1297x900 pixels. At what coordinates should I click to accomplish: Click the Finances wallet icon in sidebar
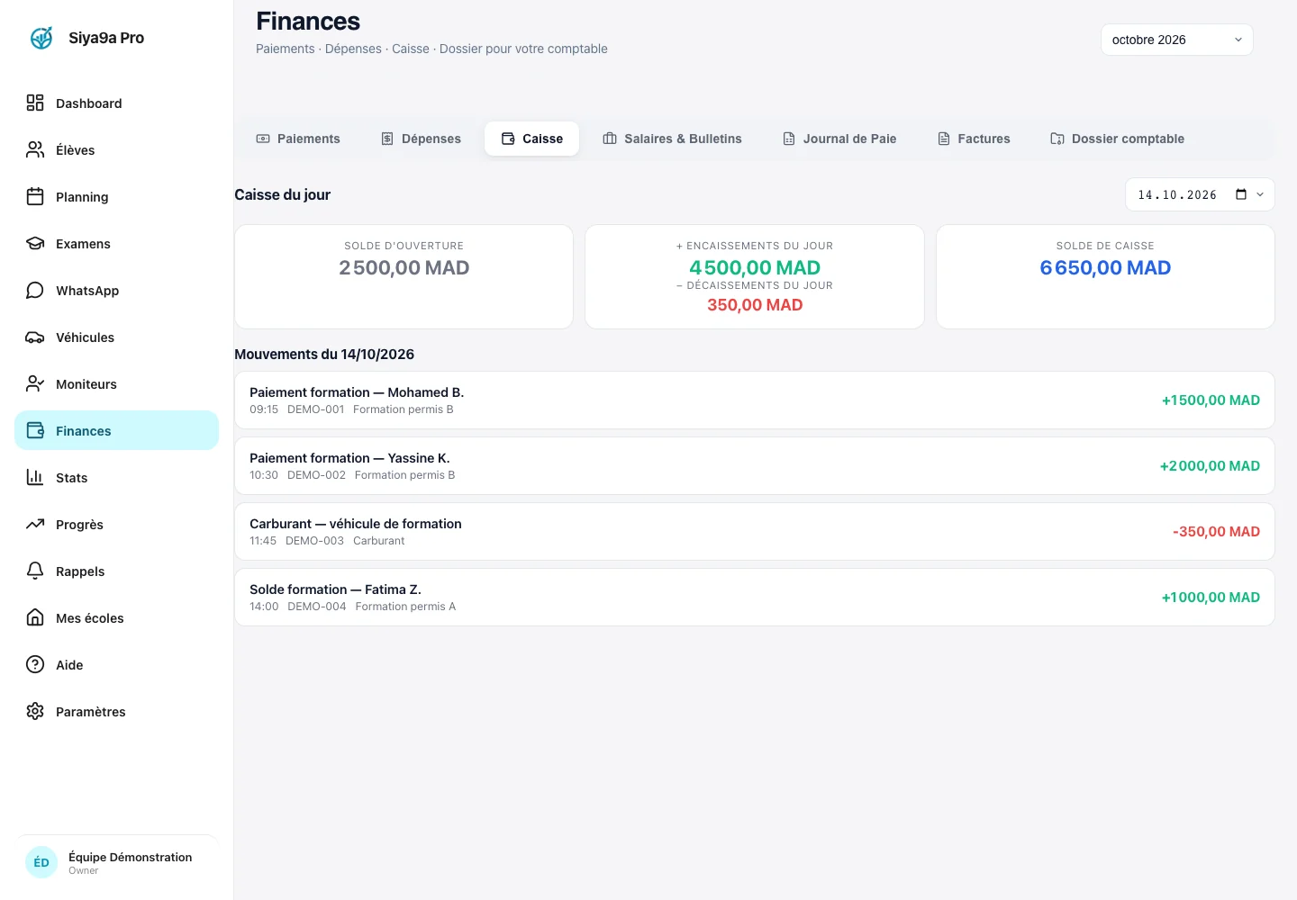pos(35,430)
